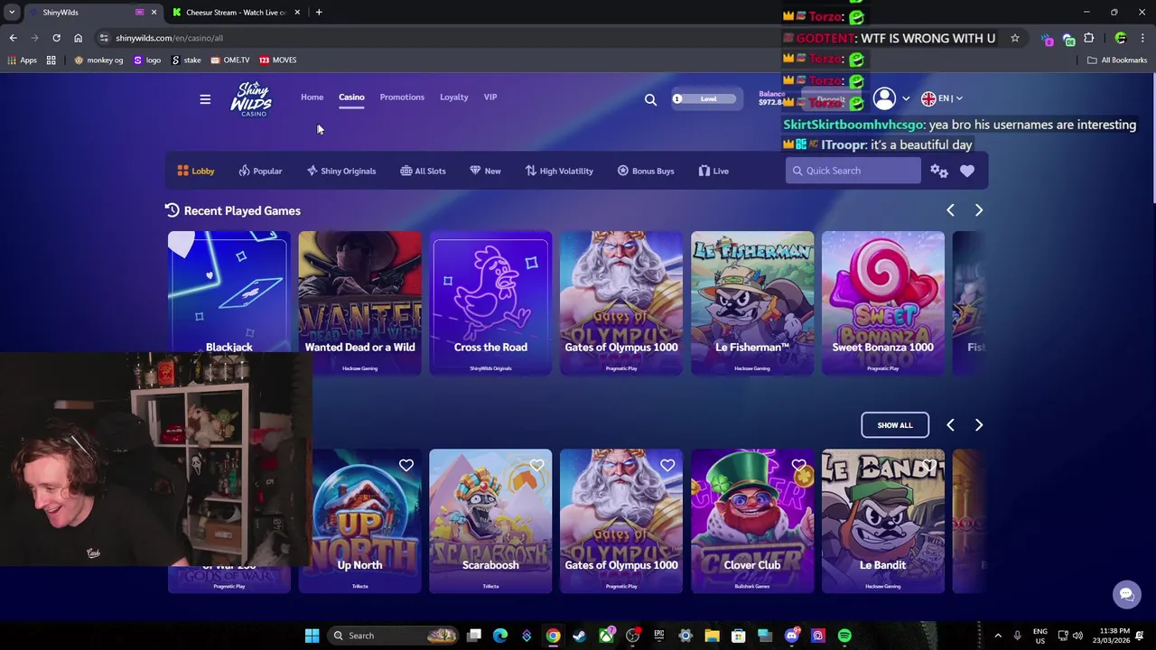This screenshot has width=1156, height=650.
Task: Go to the Home nav link
Action: tap(312, 97)
